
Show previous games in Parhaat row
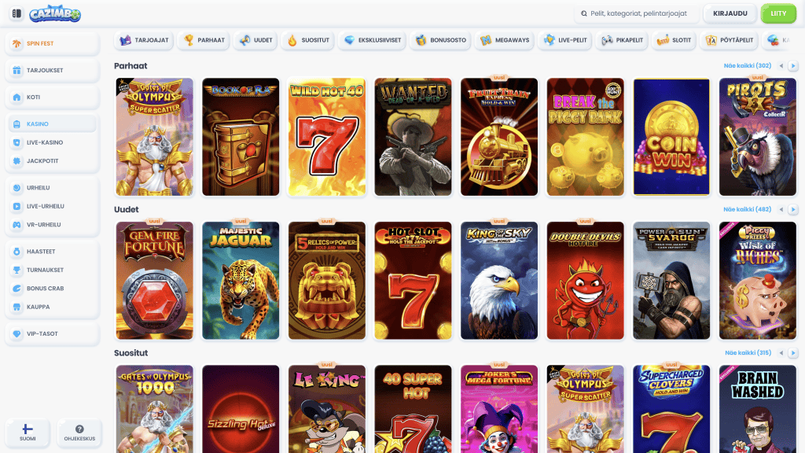click(781, 66)
